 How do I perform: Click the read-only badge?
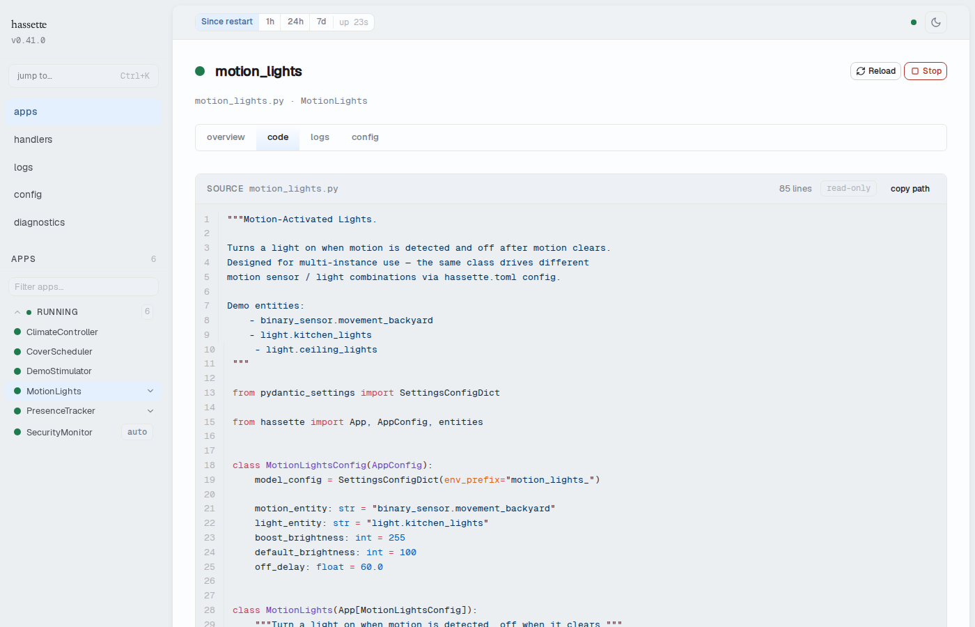848,189
